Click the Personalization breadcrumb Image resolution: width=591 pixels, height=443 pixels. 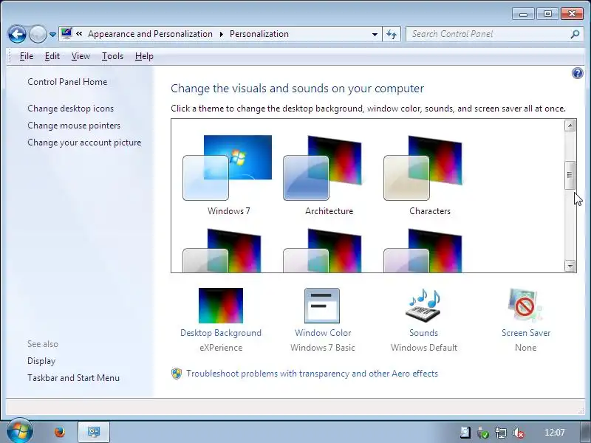(259, 34)
